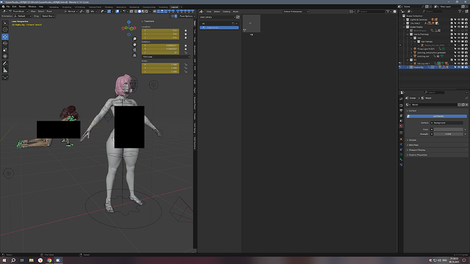Activate the Scale tool in viewport toolbar
Viewport: 470px width, 264px height.
(x=5, y=50)
